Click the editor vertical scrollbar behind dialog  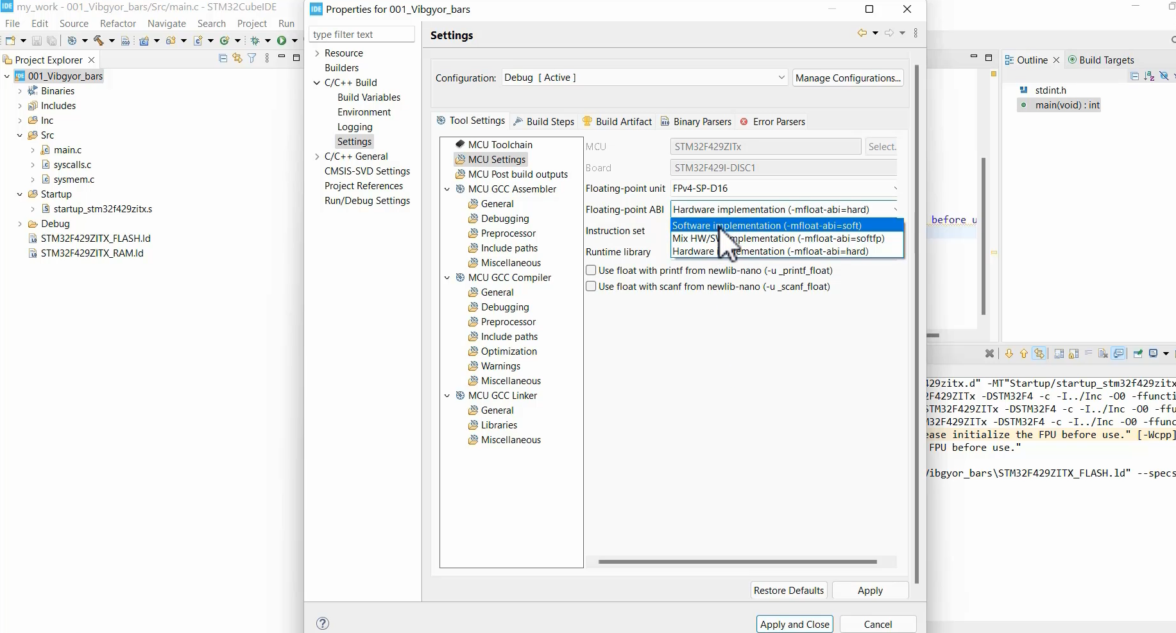pos(983,236)
